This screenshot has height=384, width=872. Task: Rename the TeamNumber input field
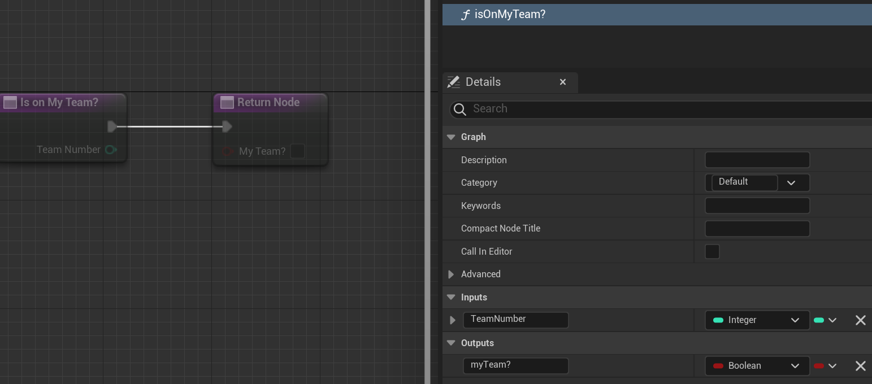(516, 320)
